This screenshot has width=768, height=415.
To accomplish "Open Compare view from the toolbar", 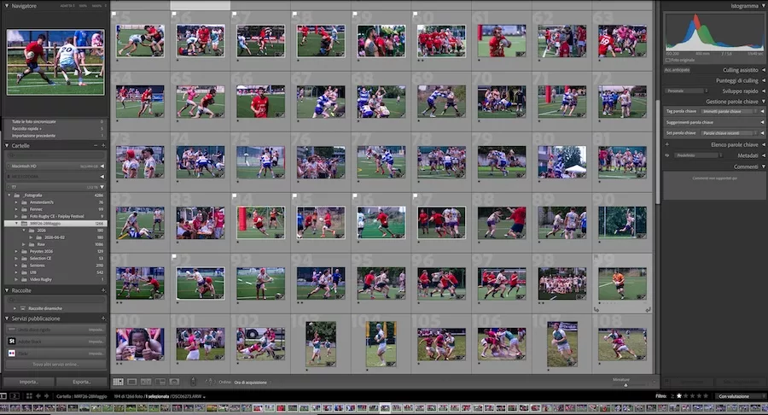I will 146,382.
